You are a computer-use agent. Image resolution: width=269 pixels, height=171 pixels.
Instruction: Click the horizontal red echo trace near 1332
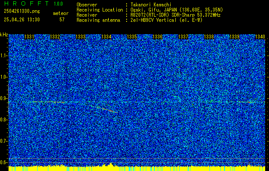49,102
